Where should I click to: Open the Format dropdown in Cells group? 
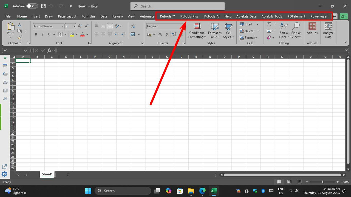tap(248, 38)
